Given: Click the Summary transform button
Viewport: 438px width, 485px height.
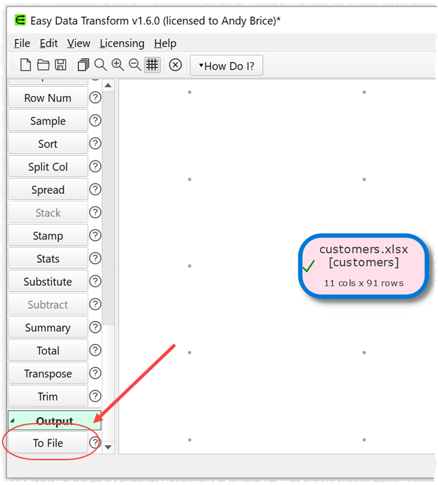Looking at the screenshot, I should tap(48, 327).
